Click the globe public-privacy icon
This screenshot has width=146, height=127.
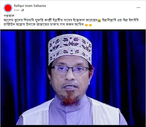(23, 10)
